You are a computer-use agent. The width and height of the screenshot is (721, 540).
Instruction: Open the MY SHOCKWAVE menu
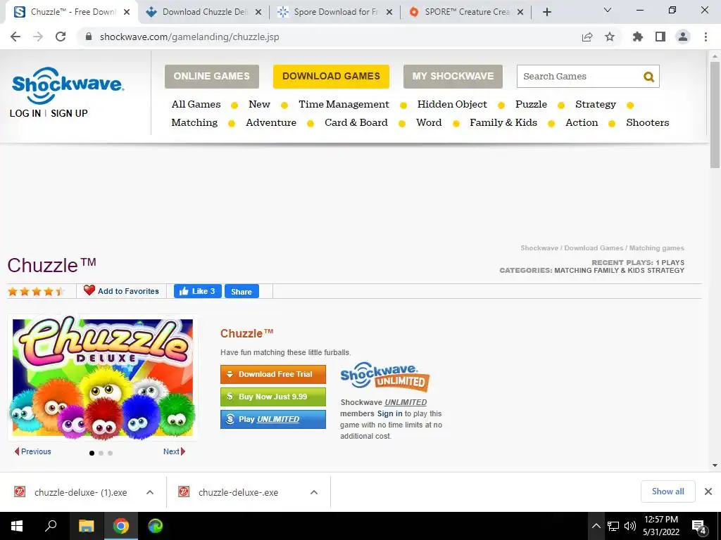click(x=453, y=76)
